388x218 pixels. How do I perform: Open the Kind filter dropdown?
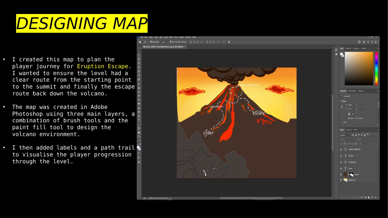coord(345,135)
